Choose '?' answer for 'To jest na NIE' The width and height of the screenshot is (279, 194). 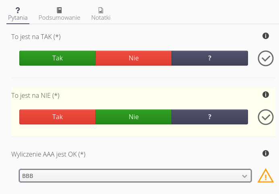tap(210, 117)
